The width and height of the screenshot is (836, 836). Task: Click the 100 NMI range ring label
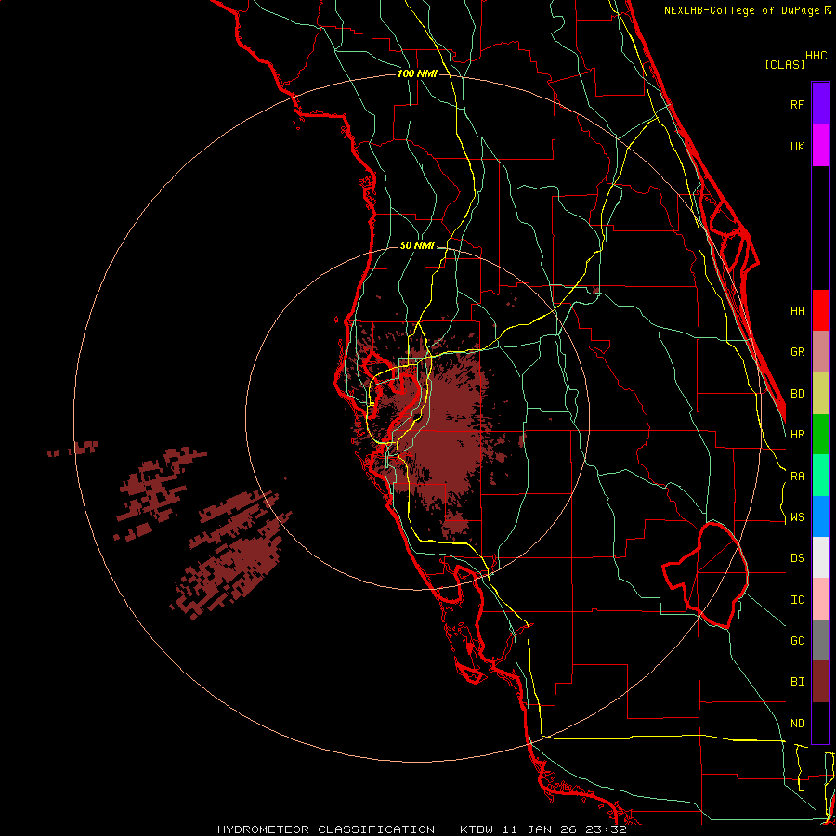coord(417,73)
